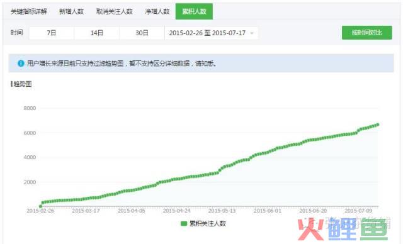Choose the 30日 time range
This screenshot has height=244, width=403.
tap(142, 33)
